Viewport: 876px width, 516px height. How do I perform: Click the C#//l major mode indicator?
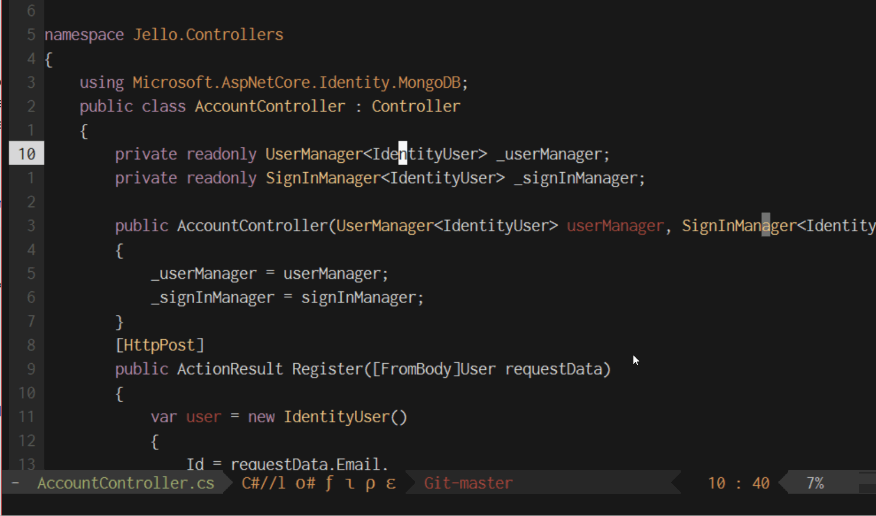pos(263,483)
